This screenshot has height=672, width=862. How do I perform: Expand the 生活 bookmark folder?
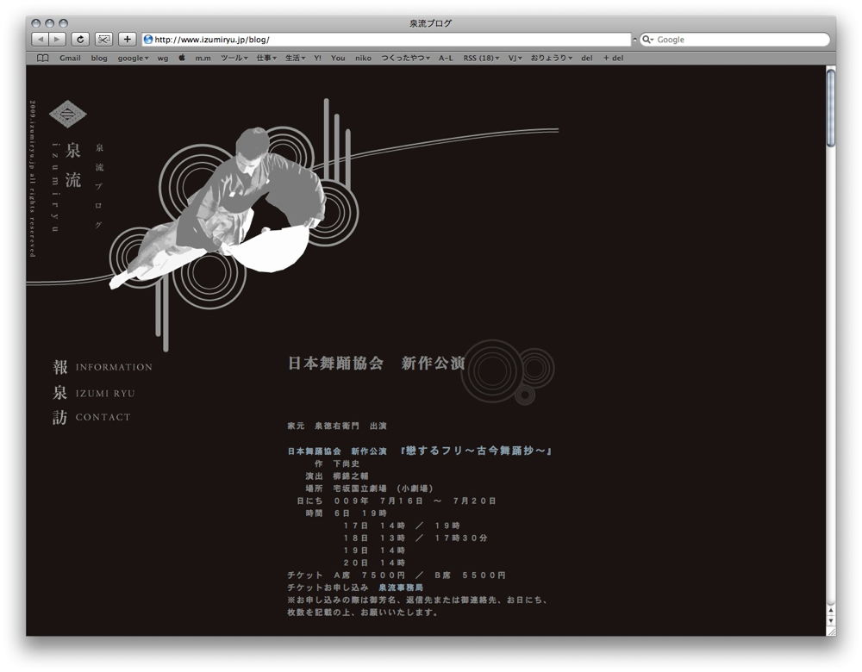pyautogui.click(x=295, y=59)
